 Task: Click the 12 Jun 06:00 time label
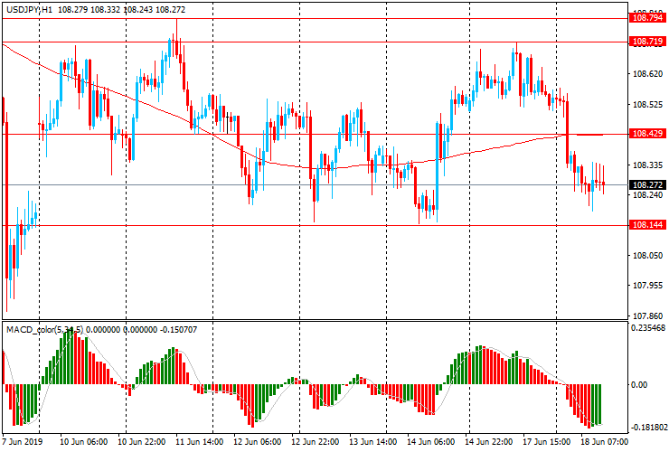pos(258,441)
